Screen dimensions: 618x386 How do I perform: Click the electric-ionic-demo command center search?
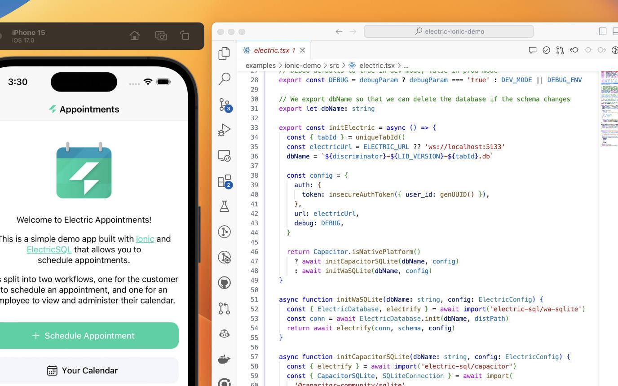[x=449, y=31]
